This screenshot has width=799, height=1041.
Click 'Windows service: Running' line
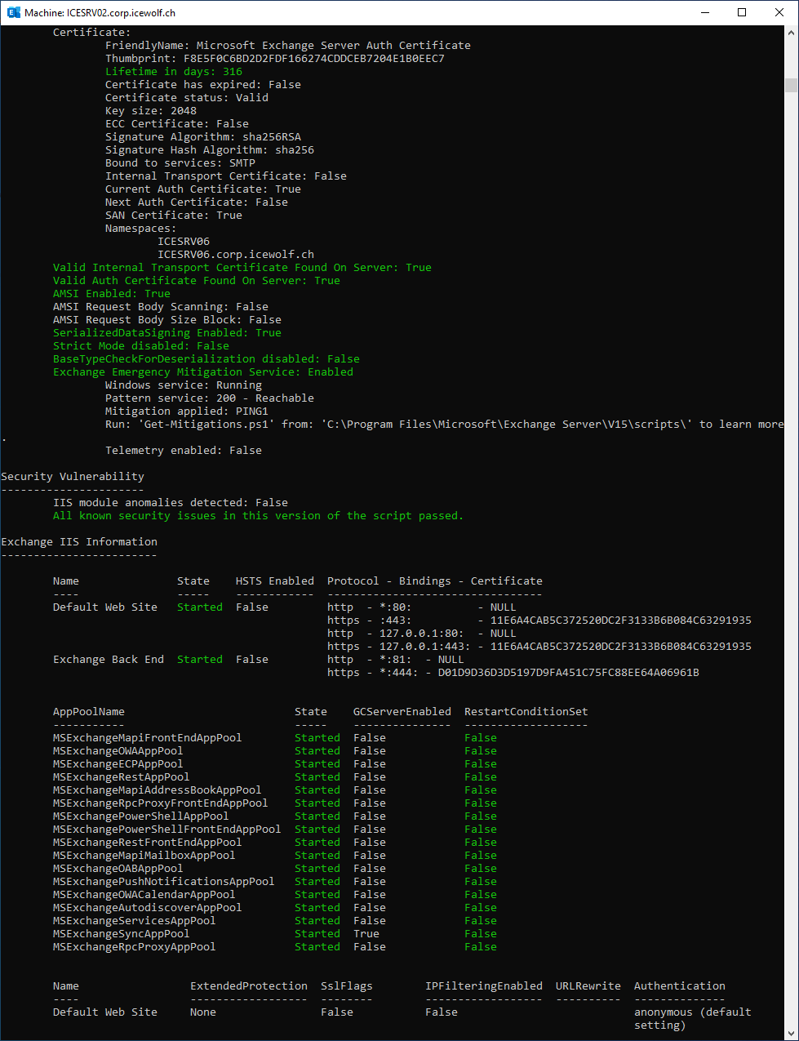pyautogui.click(x=184, y=385)
